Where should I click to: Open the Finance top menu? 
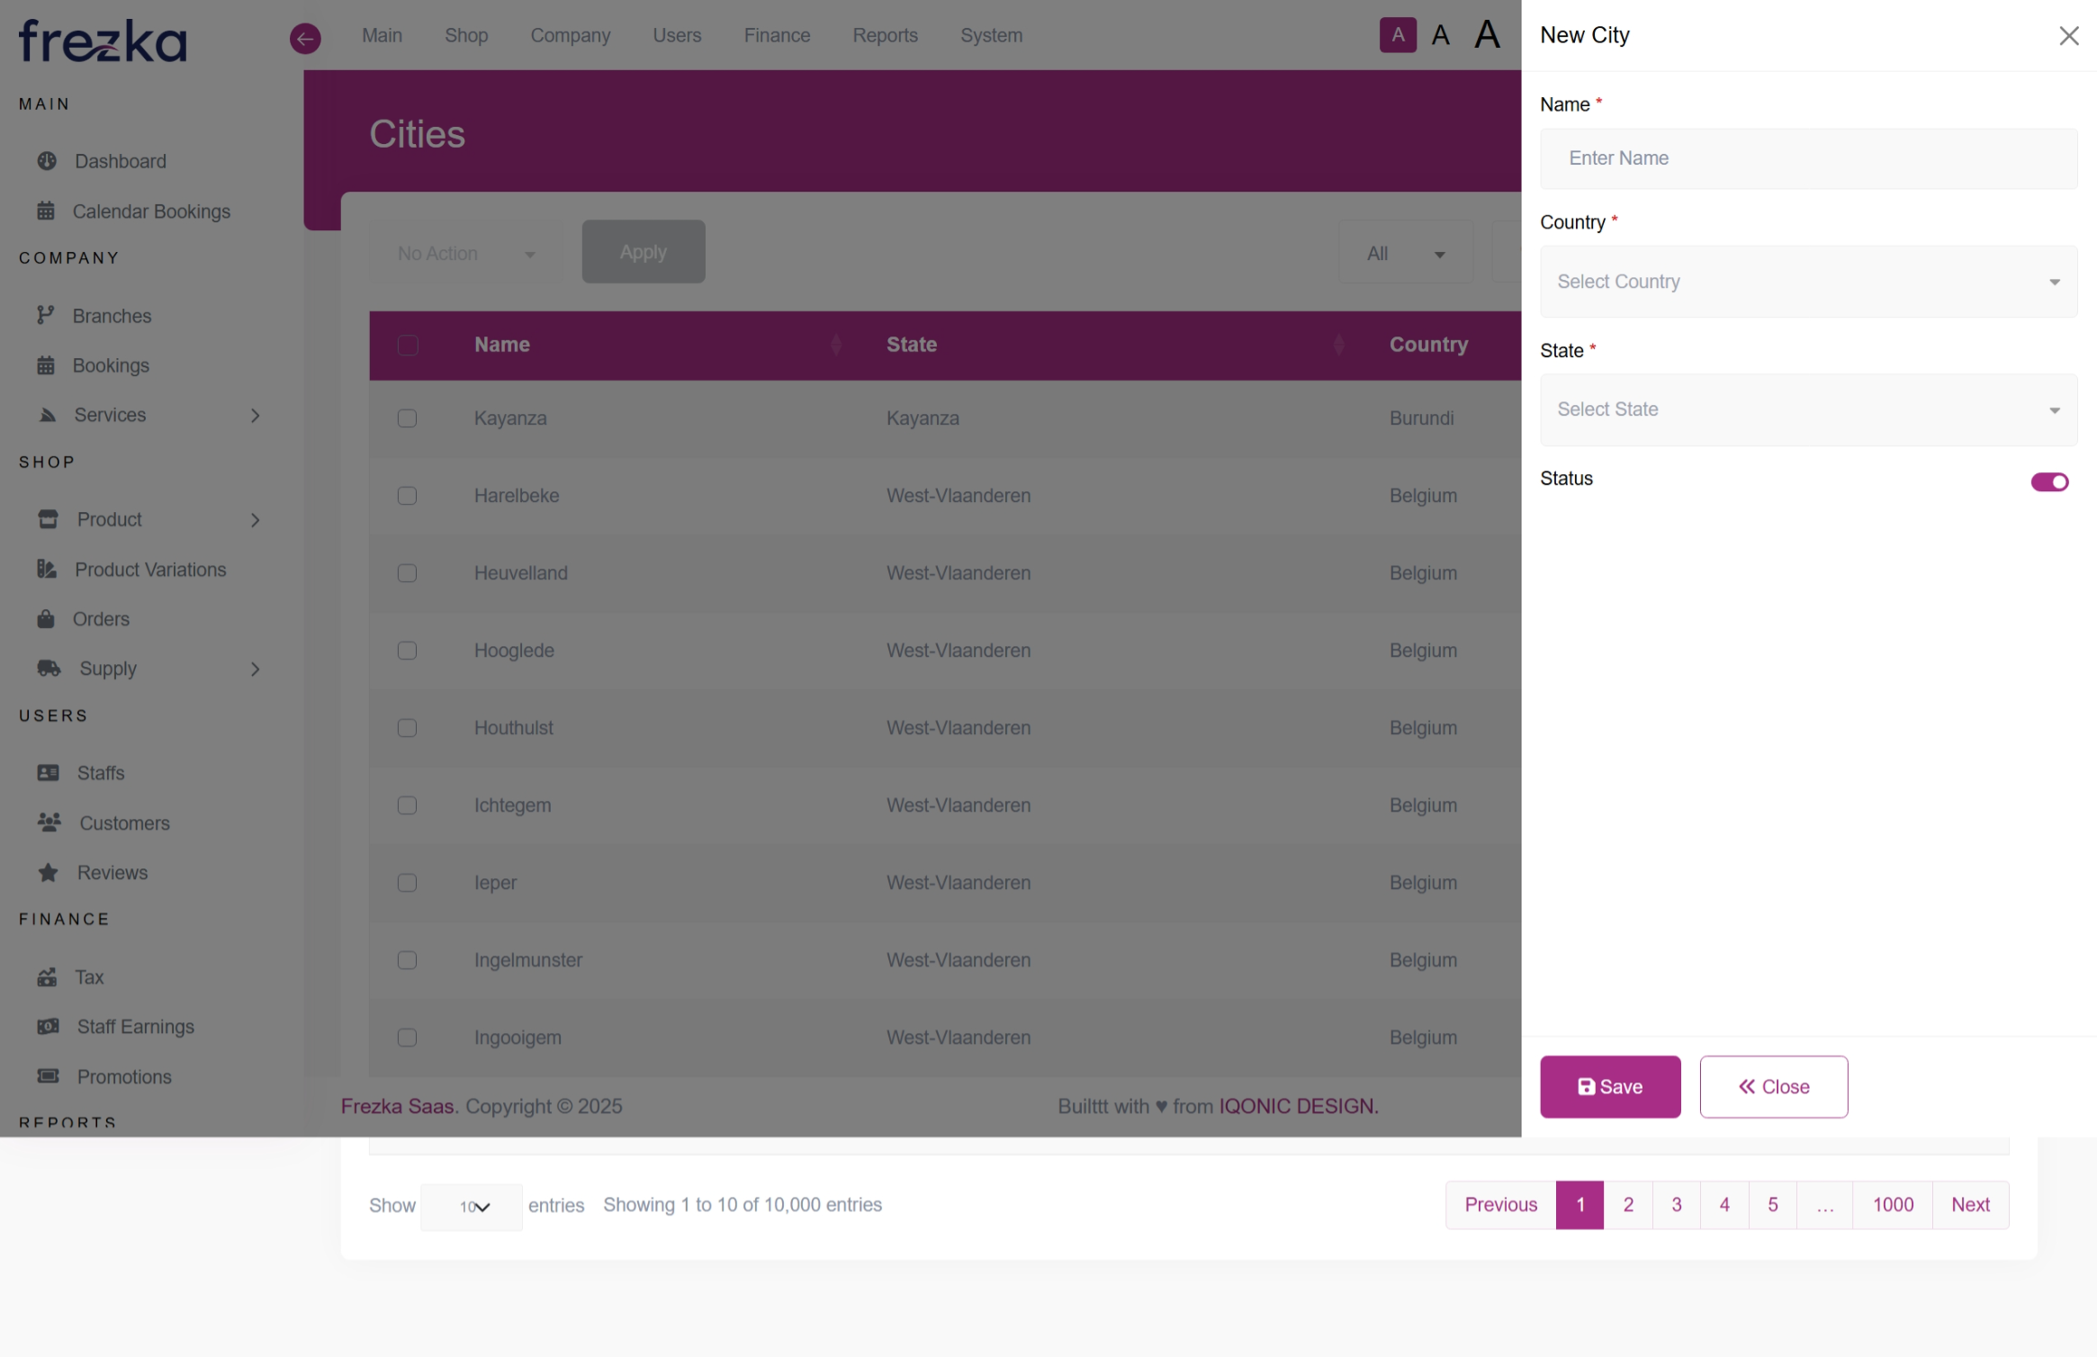(x=777, y=36)
